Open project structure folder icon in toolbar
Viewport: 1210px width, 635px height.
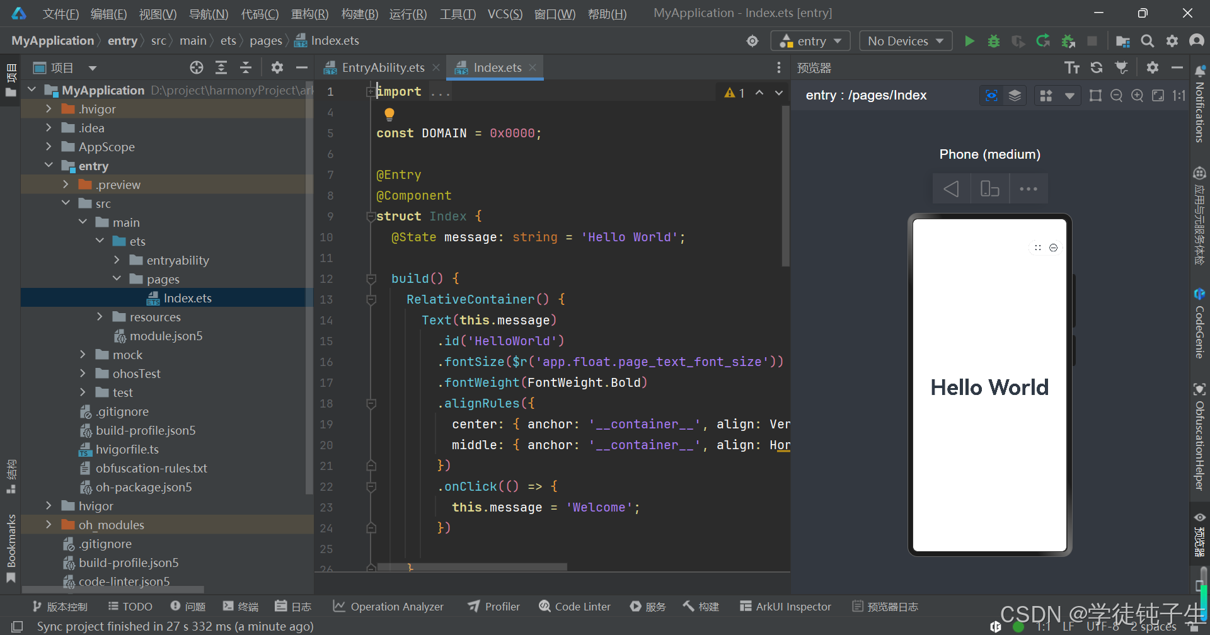pyautogui.click(x=1123, y=41)
